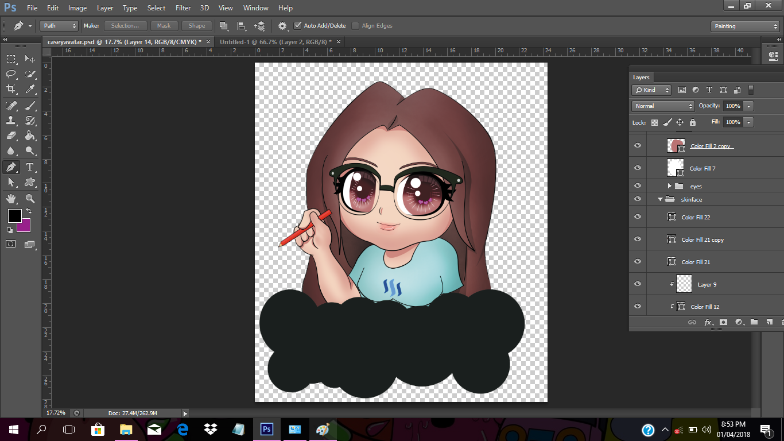784x441 pixels.
Task: Hide the Color Fill 12 layer
Action: [637, 307]
